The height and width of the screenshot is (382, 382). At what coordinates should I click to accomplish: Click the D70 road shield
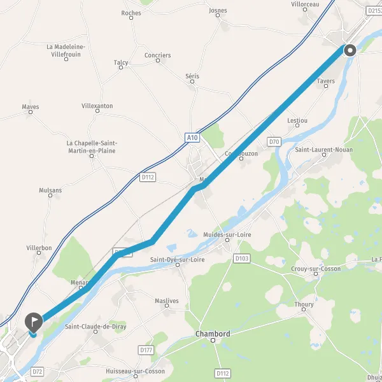pos(274,142)
